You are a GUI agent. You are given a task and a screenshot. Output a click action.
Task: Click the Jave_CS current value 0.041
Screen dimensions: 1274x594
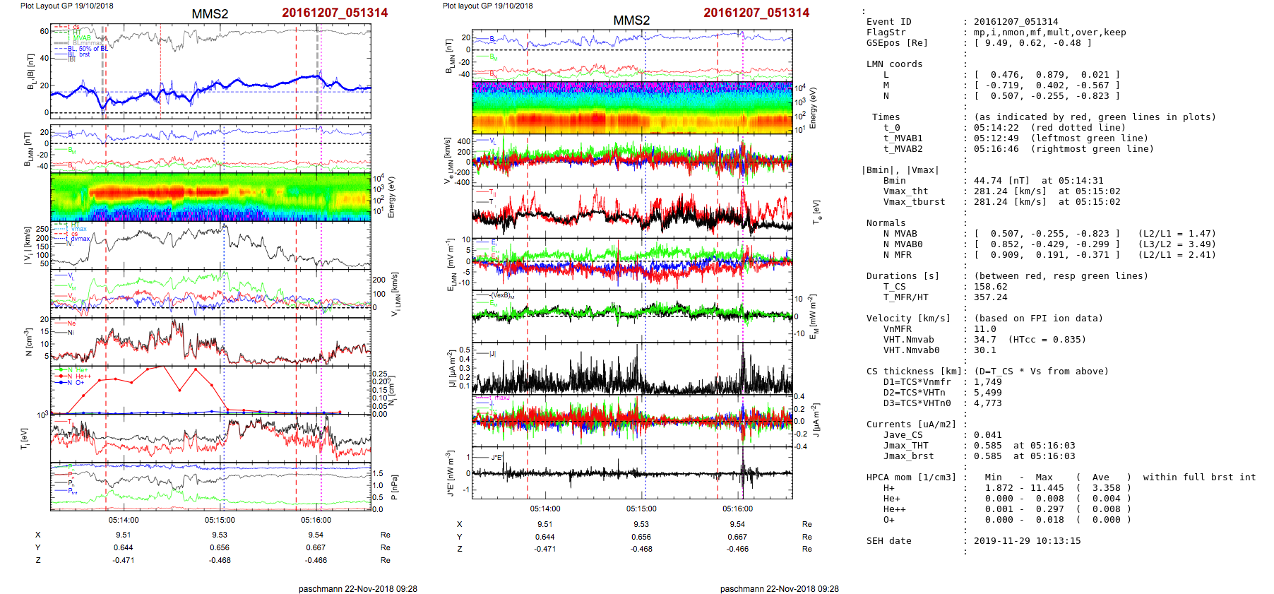coord(987,435)
